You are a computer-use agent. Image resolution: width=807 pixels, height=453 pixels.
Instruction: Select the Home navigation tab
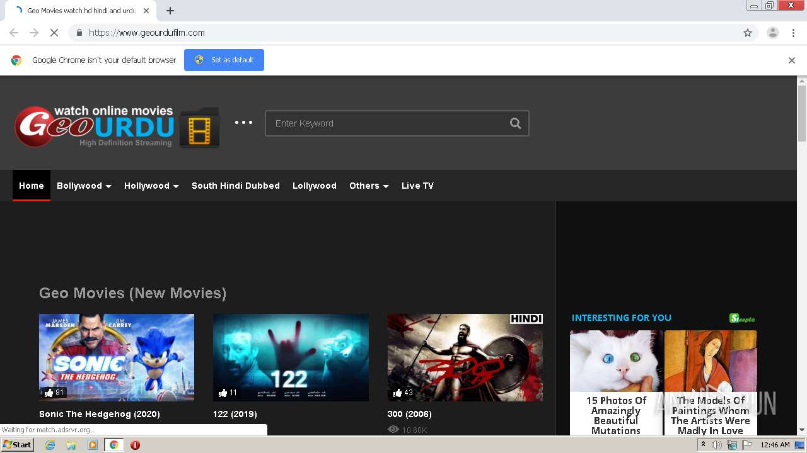click(32, 186)
